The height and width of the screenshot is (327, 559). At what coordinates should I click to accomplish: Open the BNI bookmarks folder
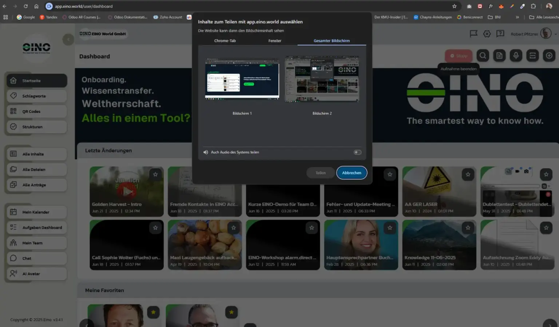point(494,17)
